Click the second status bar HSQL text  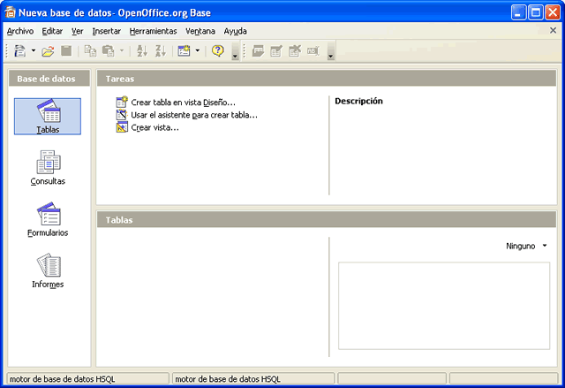pos(228,379)
